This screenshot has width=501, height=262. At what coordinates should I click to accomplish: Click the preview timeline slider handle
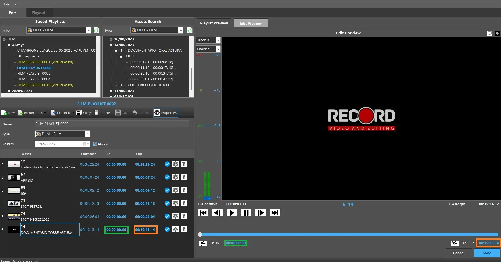tap(200, 235)
